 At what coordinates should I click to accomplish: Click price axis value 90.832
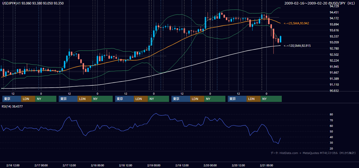tap(334, 91)
